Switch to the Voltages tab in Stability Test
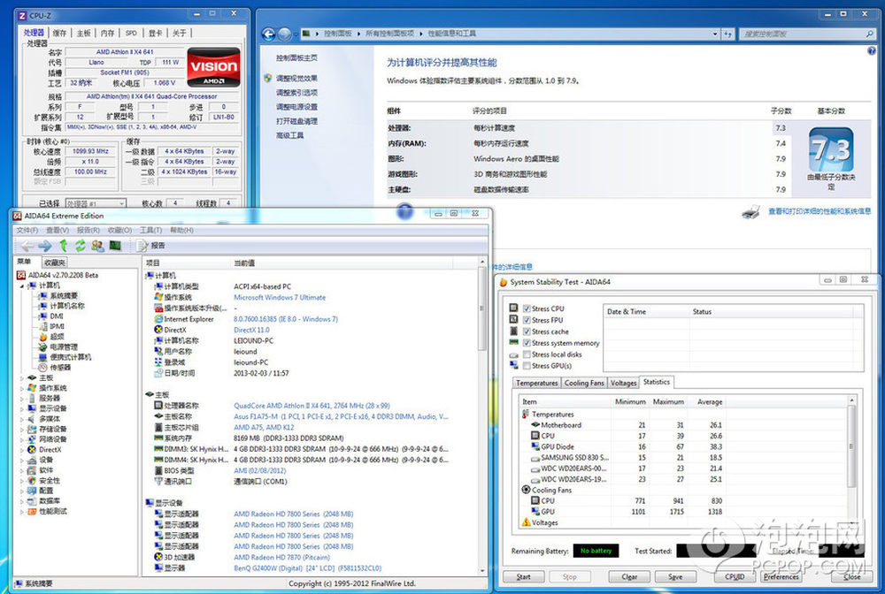This screenshot has height=594, width=885. (623, 384)
